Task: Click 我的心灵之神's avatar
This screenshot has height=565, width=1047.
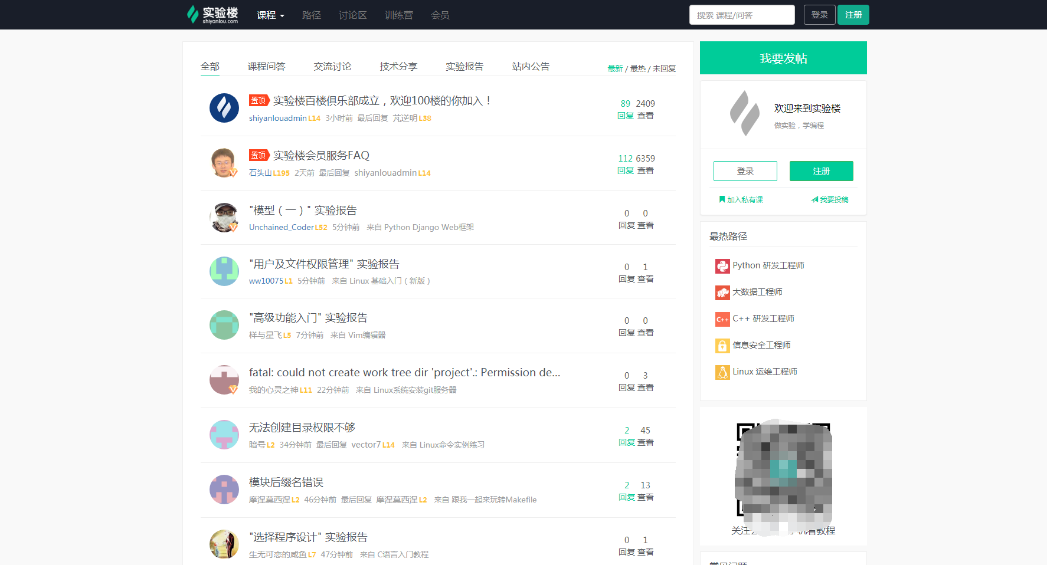Action: [x=224, y=380]
